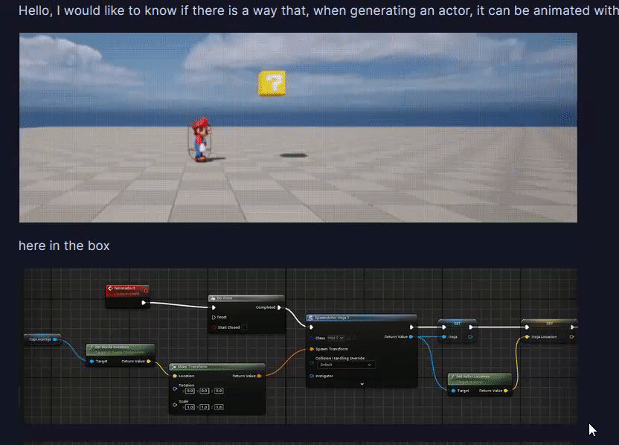Image resolution: width=619 pixels, height=445 pixels.
Task: Click the Rotation pin on Make Transform
Action: pos(175,388)
